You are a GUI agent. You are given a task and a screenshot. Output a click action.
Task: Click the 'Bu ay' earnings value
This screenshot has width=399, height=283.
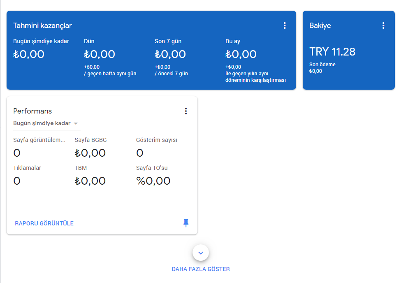point(241,54)
